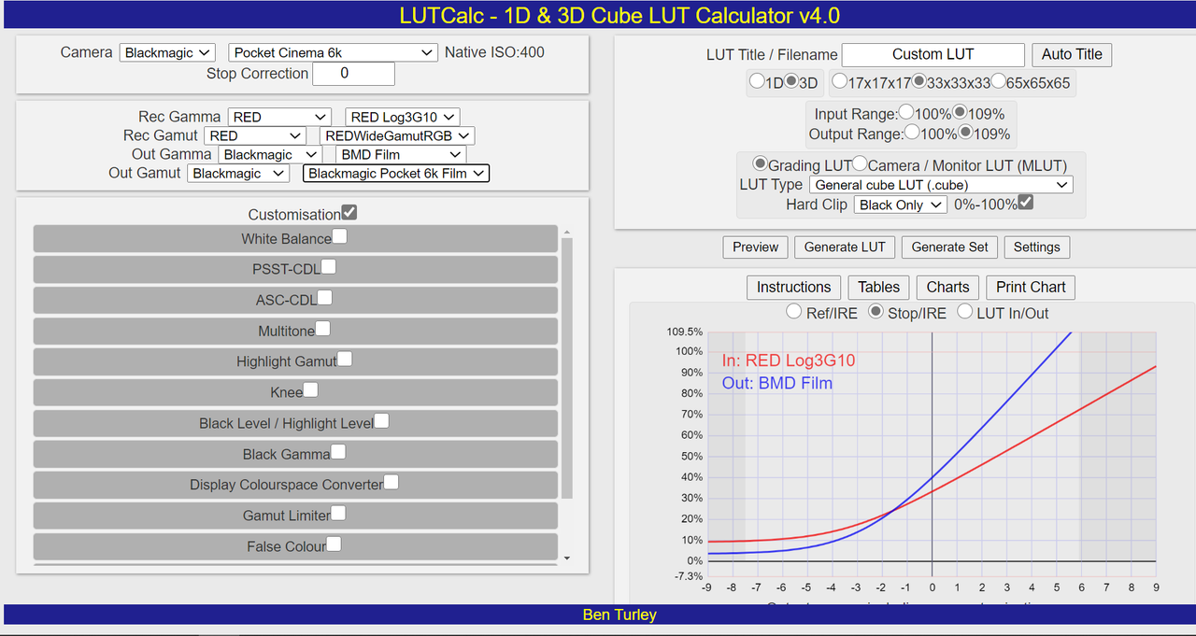Image resolution: width=1196 pixels, height=636 pixels.
Task: Open the Settings button
Action: [x=1037, y=247]
